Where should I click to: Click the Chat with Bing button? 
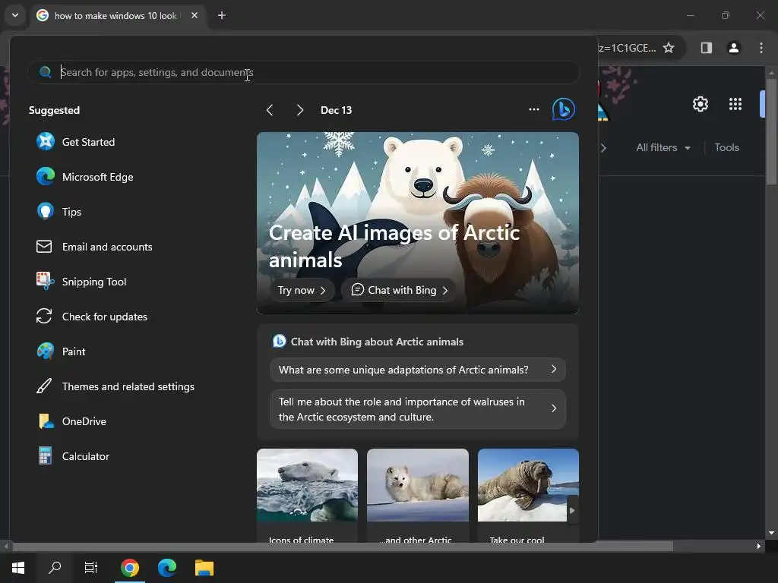399,290
